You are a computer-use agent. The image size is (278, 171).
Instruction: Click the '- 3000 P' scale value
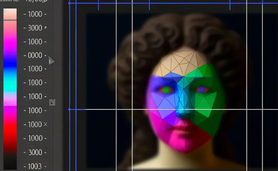tap(35, 28)
